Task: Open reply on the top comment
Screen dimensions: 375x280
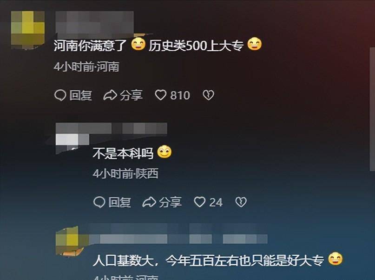Action: coord(73,95)
